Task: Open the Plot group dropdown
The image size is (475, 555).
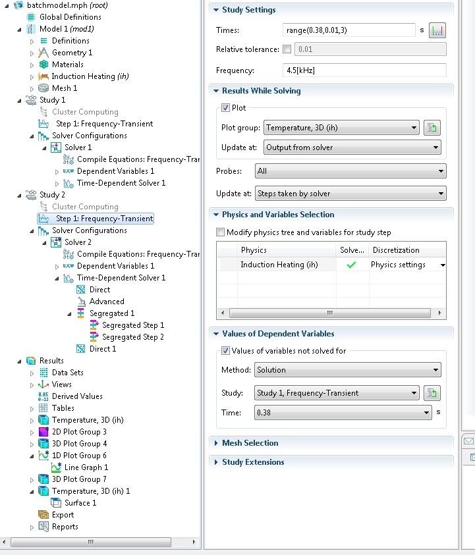Action: click(x=341, y=128)
